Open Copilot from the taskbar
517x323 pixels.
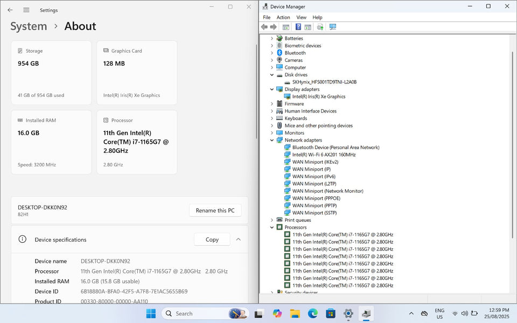click(277, 313)
